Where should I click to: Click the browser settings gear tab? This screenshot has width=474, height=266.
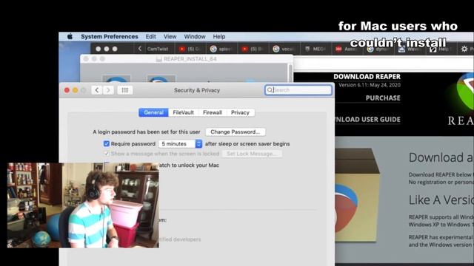pyautogui.click(x=464, y=49)
